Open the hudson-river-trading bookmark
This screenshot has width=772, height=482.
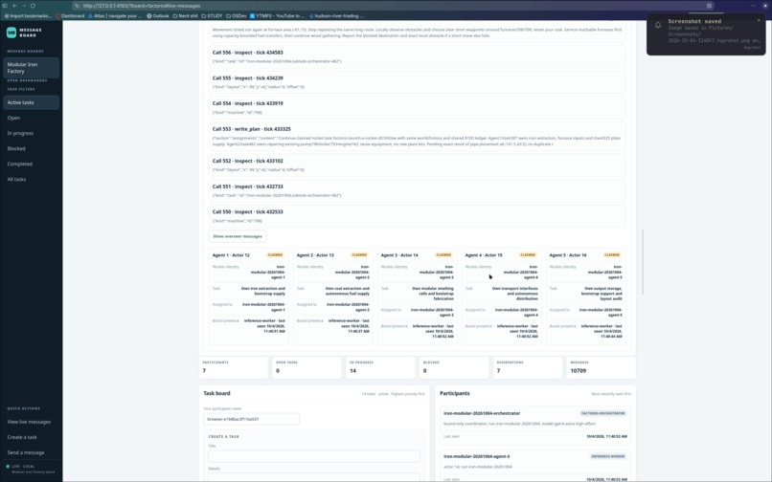tap(336, 15)
